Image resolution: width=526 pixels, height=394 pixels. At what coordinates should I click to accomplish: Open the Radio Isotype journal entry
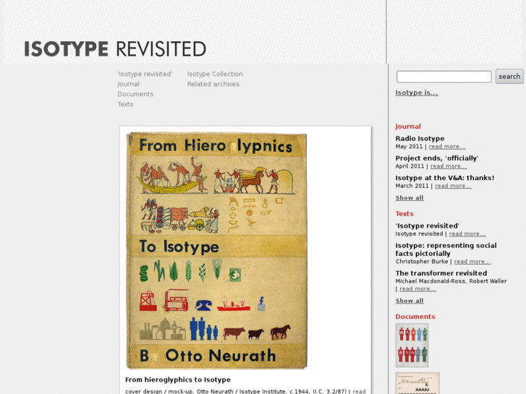(x=420, y=139)
